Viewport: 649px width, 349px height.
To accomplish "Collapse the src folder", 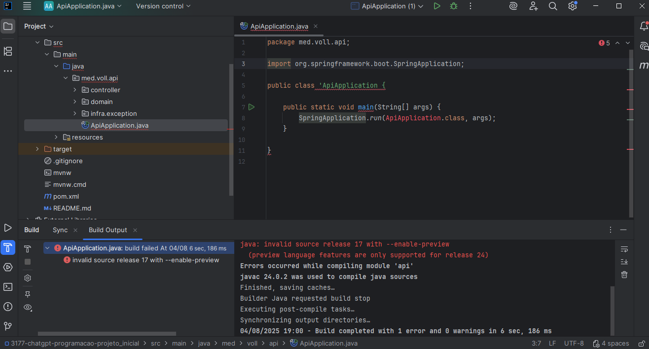I will pyautogui.click(x=37, y=43).
